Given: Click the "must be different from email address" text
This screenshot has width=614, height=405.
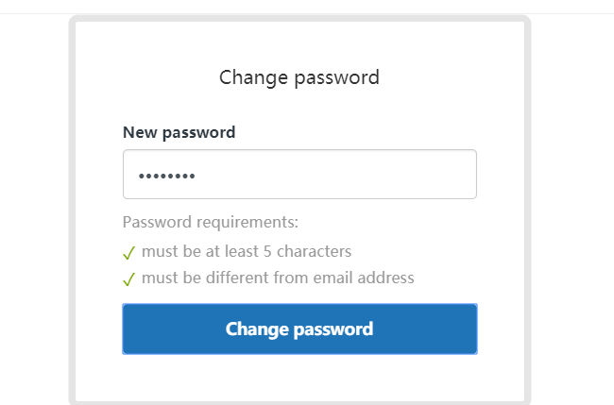Looking at the screenshot, I should coord(278,278).
